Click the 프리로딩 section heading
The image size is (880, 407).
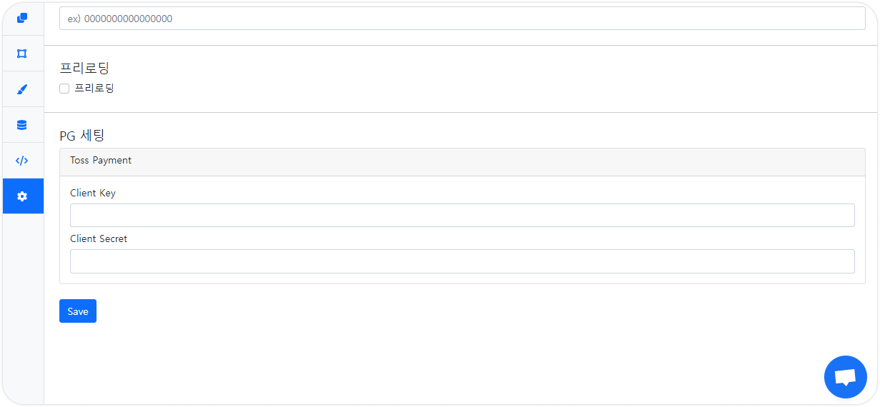pyautogui.click(x=84, y=68)
